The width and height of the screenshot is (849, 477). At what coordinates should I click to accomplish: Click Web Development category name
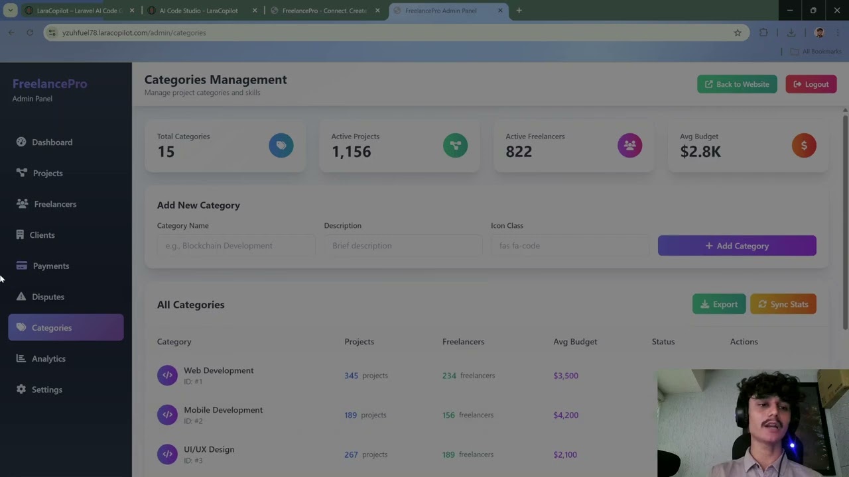(x=219, y=370)
